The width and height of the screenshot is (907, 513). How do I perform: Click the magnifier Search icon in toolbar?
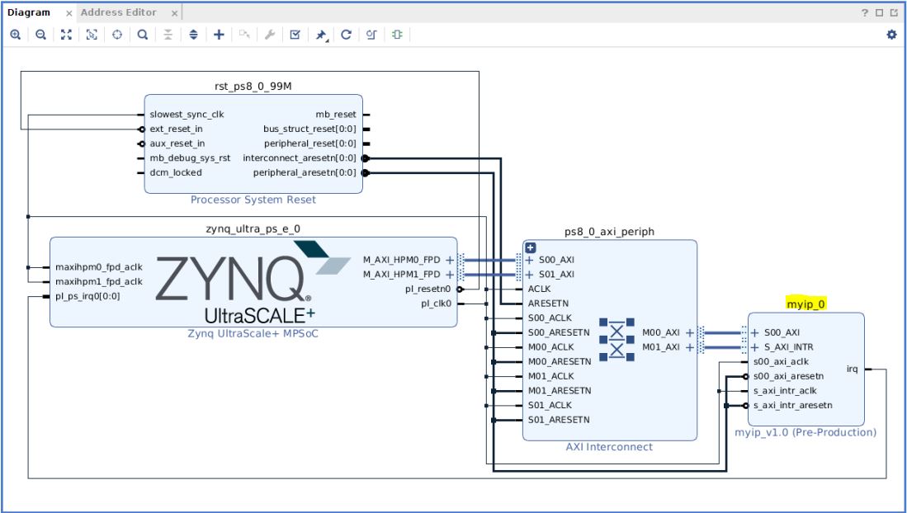[x=143, y=35]
